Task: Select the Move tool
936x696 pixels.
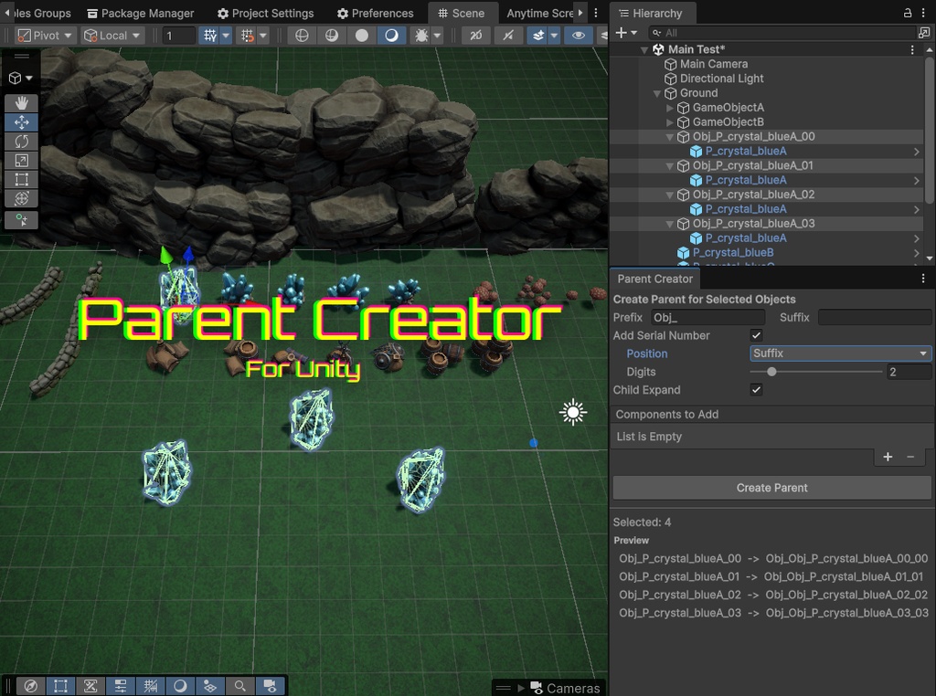Action: point(22,122)
